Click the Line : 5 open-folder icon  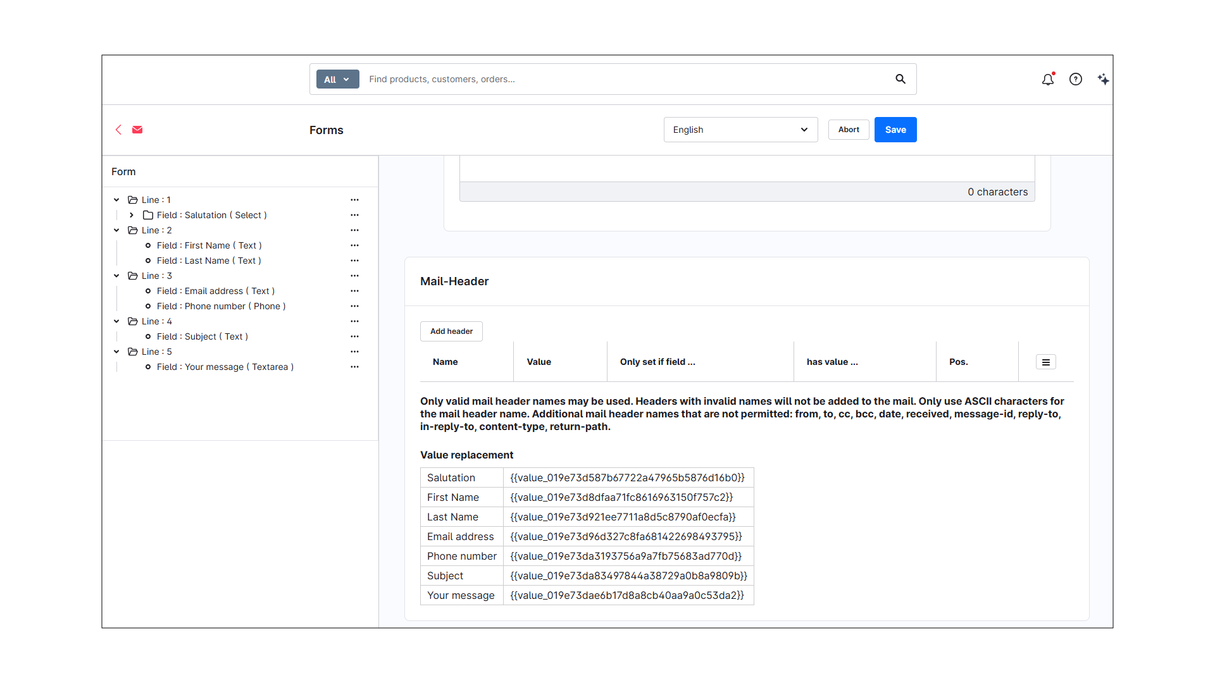(133, 352)
